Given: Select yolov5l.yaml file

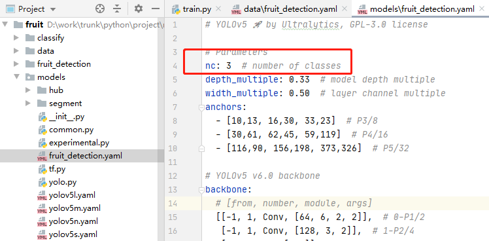Looking at the screenshot, I should pos(72,195).
